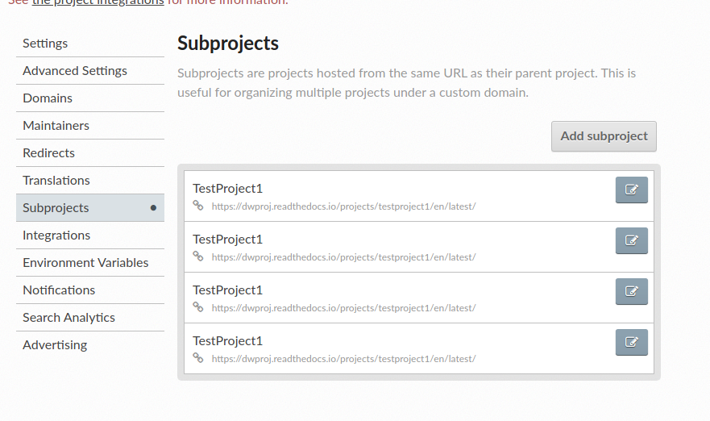Click edit icon for fourth TestProject1 subproject
This screenshot has height=421, width=710.
click(x=631, y=342)
